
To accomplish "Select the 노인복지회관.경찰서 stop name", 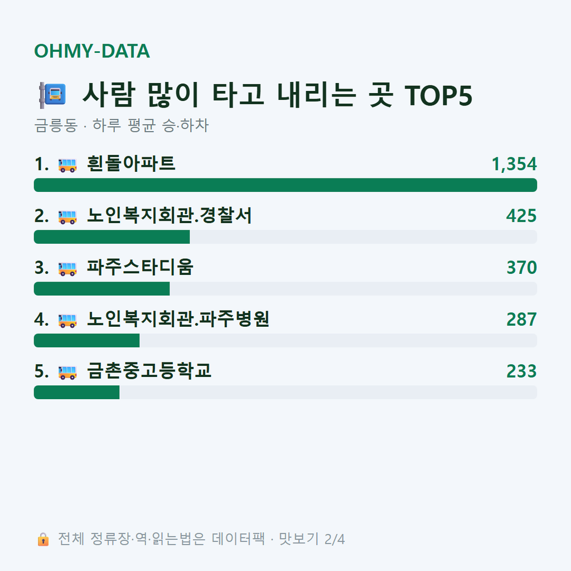I will click(170, 216).
